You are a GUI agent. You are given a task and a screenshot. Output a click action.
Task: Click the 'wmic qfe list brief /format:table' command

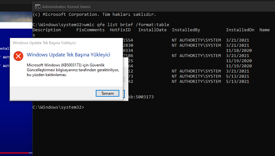[127, 25]
